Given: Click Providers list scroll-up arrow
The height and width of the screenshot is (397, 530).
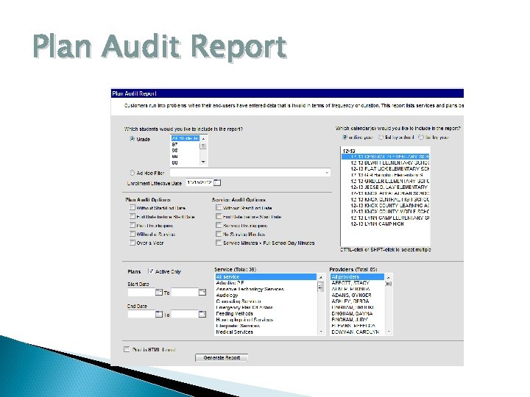Looking at the screenshot, I should click(x=389, y=277).
